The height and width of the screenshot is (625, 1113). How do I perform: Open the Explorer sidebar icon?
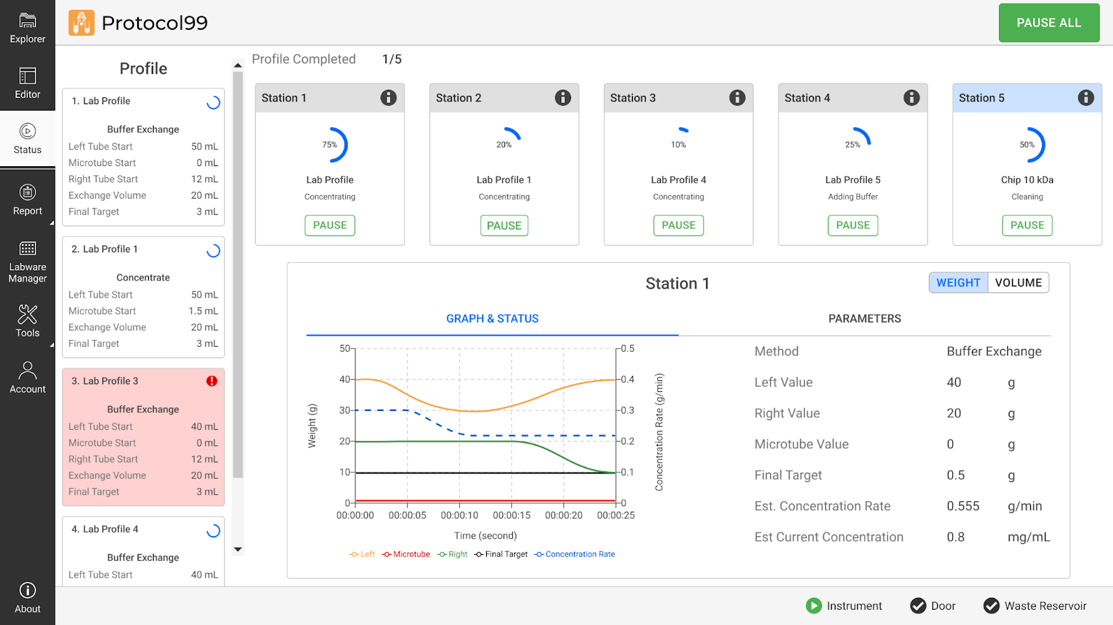pos(27,28)
